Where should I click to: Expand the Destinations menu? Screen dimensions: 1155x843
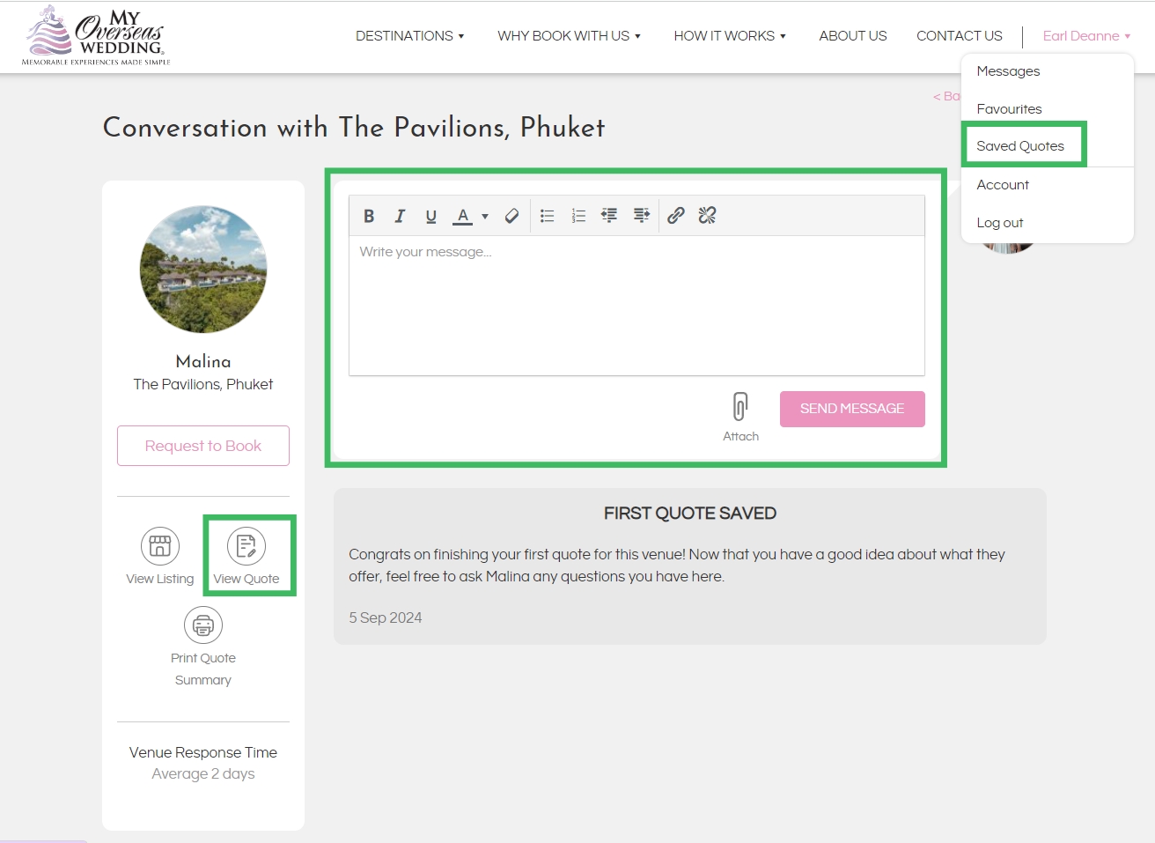[410, 36]
